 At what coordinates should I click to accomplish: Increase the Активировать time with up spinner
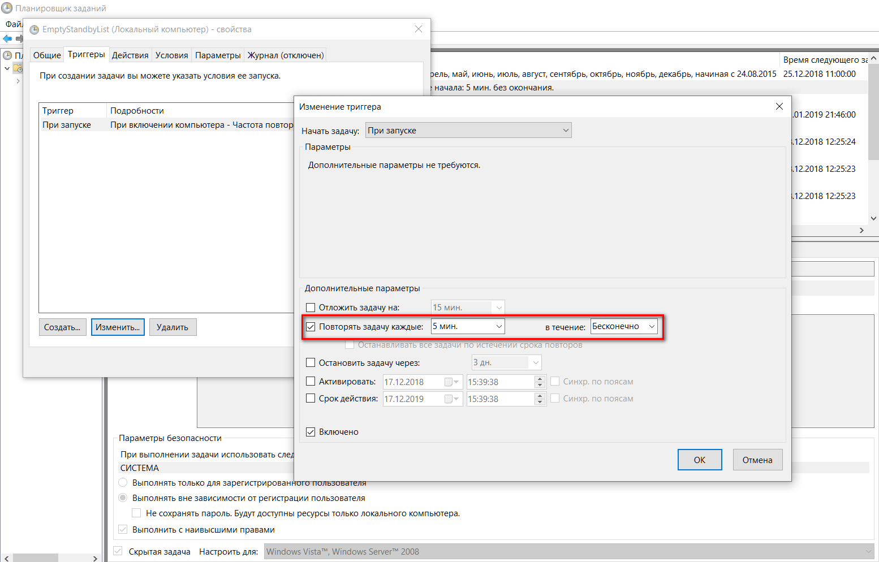coord(540,379)
